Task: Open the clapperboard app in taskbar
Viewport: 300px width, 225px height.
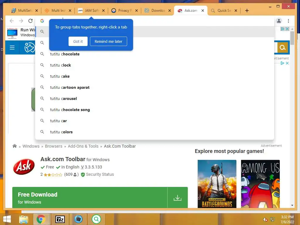Action: [x=78, y=219]
